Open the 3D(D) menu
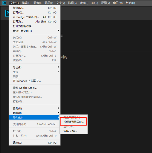Screen dimensions: 152x153 [x=95, y=3]
